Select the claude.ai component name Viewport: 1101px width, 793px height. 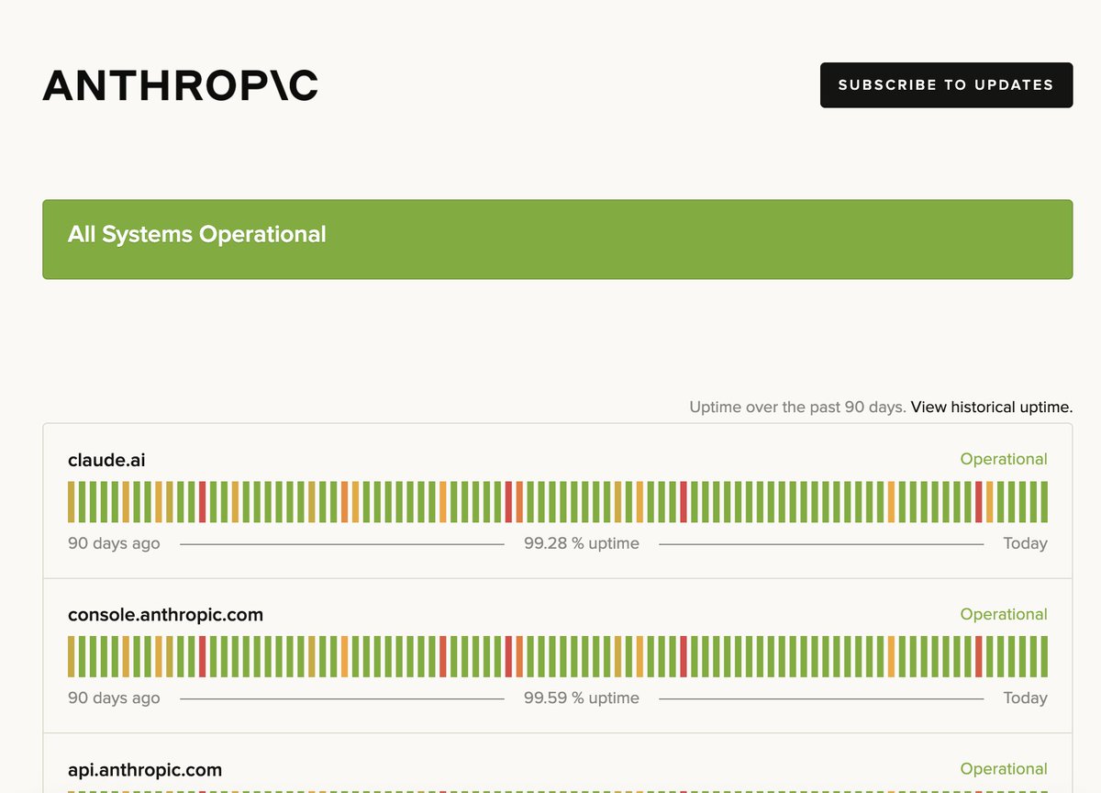[x=106, y=460]
